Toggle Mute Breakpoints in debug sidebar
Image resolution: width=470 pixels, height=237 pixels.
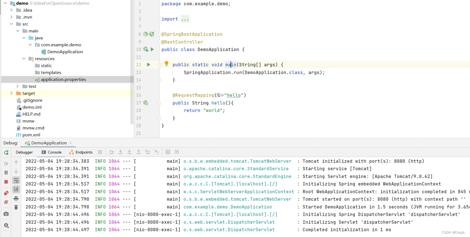(x=6, y=202)
